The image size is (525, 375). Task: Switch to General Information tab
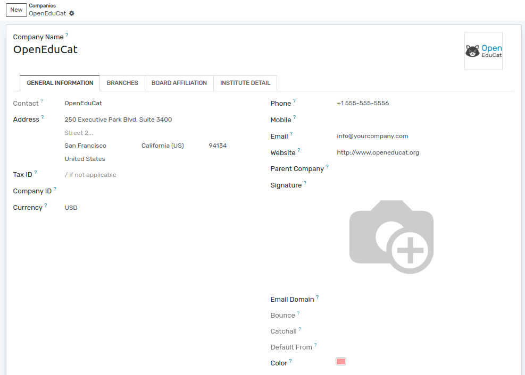(x=60, y=83)
